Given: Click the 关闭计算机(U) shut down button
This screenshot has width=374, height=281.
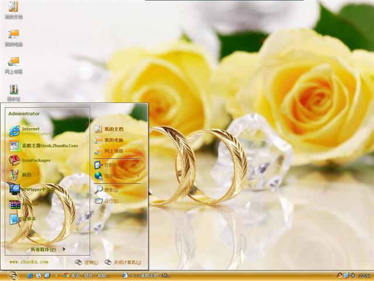Looking at the screenshot, I should tap(123, 262).
